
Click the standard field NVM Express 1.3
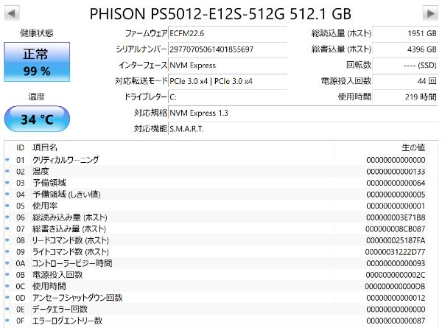coord(304,113)
